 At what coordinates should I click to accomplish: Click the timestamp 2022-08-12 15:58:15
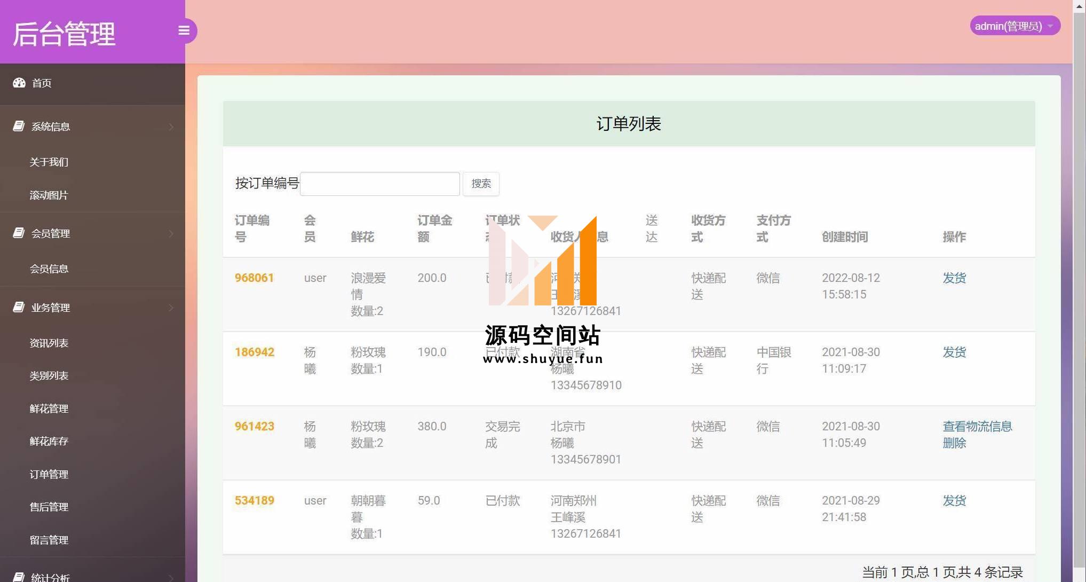851,286
